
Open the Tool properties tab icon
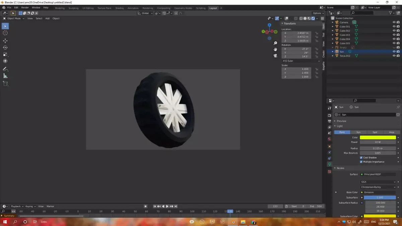coord(329,107)
